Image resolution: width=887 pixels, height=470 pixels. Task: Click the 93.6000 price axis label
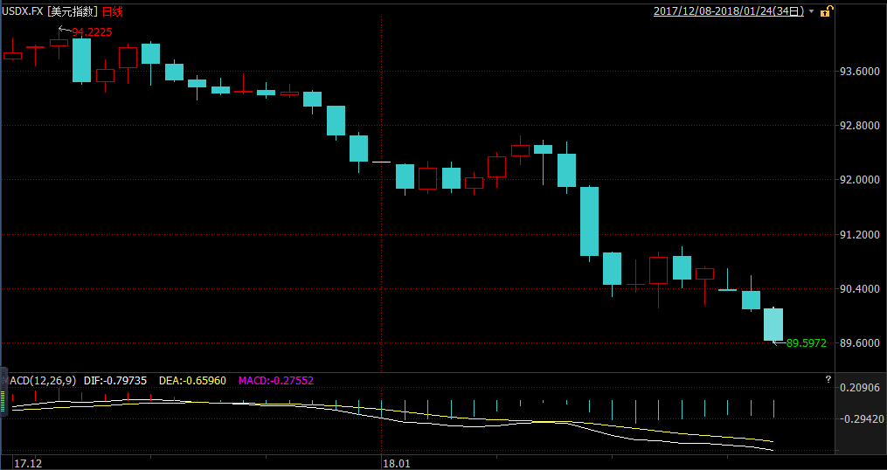[860, 72]
